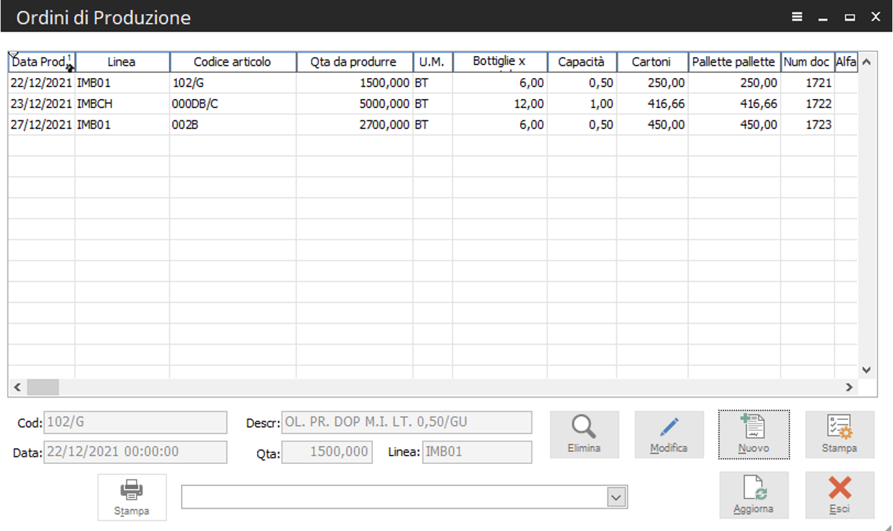The width and height of the screenshot is (893, 531).
Task: Click the Capacità column header
Action: tap(582, 62)
